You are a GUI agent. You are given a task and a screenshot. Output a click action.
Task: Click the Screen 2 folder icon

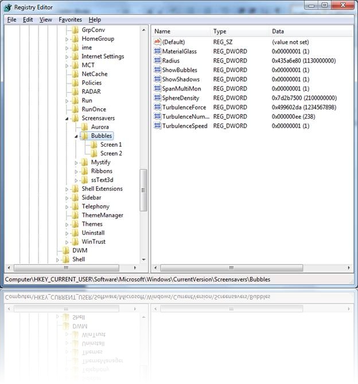pyautogui.click(x=94, y=153)
